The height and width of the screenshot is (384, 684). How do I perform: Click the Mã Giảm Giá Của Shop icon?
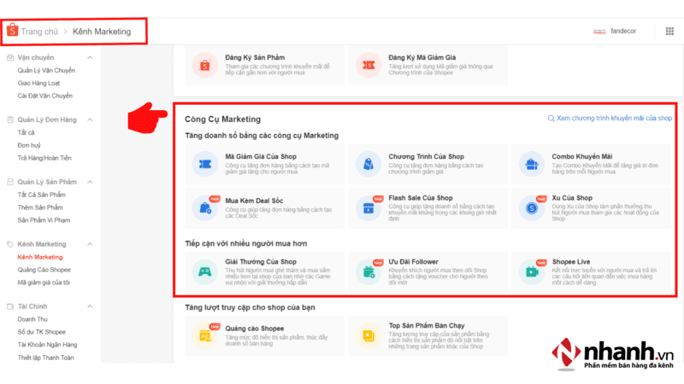point(204,163)
